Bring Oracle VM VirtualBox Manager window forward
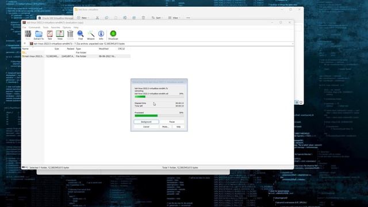 (x=56, y=18)
